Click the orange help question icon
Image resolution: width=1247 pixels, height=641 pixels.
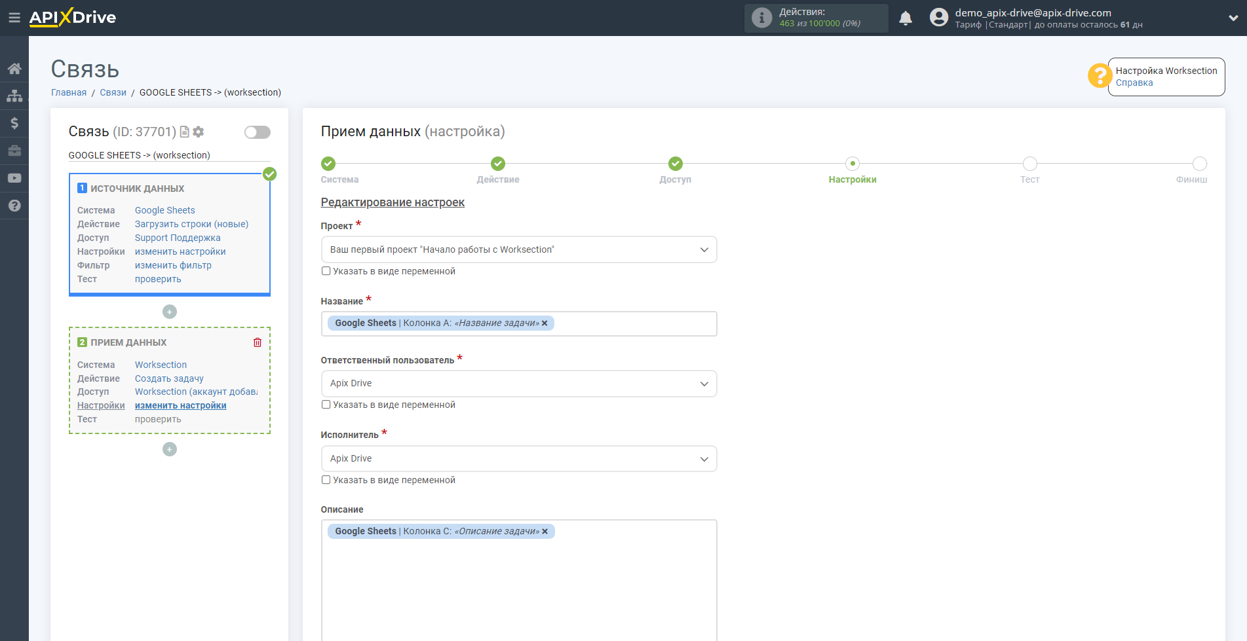(x=1100, y=76)
